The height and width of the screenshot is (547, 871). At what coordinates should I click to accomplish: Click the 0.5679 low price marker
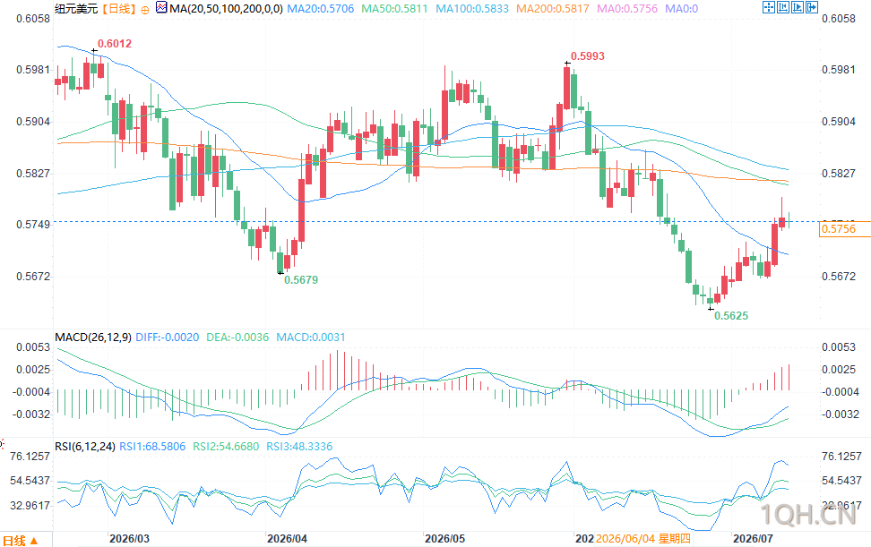(301, 280)
